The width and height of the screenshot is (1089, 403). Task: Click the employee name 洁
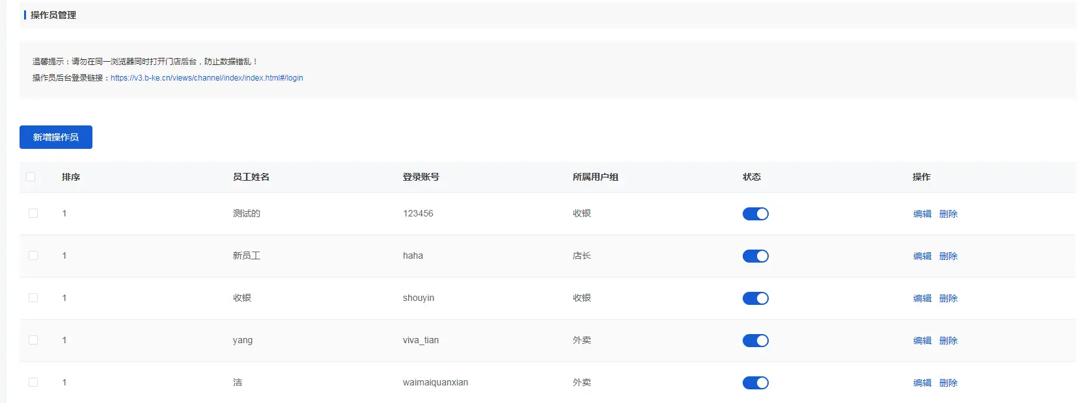coord(238,382)
